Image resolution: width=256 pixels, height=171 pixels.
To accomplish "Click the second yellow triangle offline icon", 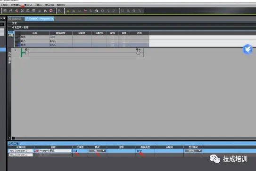I will point(74,11).
